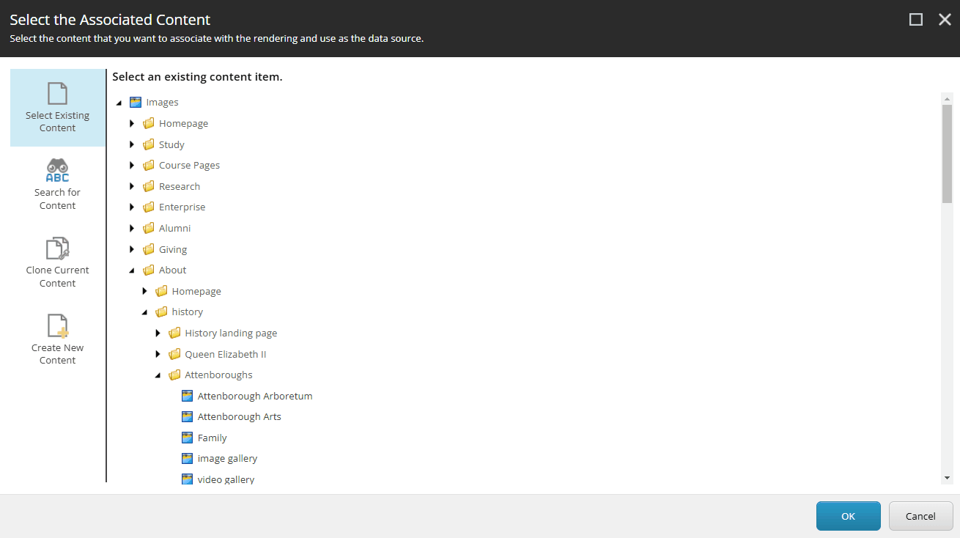Expand the Homepage tree node

tap(132, 123)
